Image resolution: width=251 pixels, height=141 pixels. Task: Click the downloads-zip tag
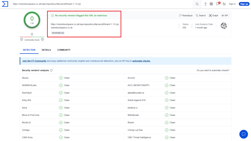[58, 33]
